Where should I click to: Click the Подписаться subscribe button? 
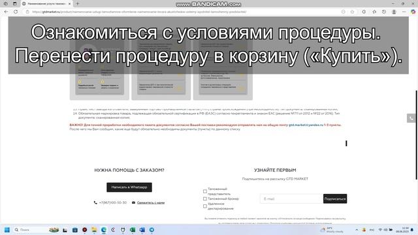click(x=335, y=198)
